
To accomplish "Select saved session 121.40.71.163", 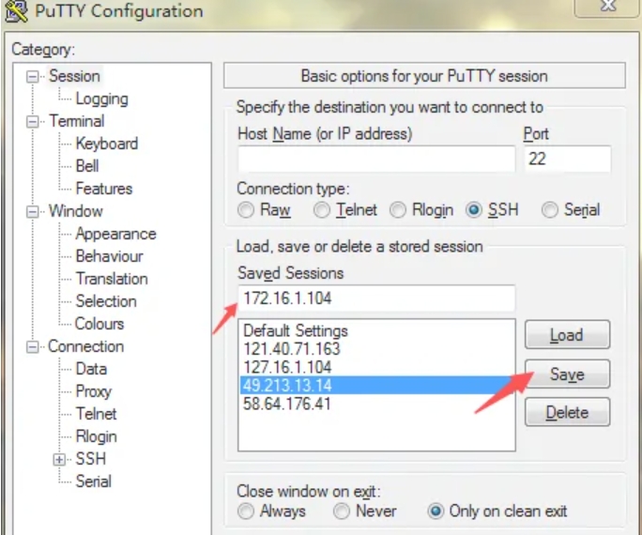I will tap(376, 349).
